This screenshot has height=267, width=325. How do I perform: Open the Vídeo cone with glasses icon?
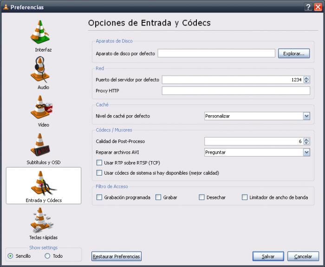tap(41, 107)
